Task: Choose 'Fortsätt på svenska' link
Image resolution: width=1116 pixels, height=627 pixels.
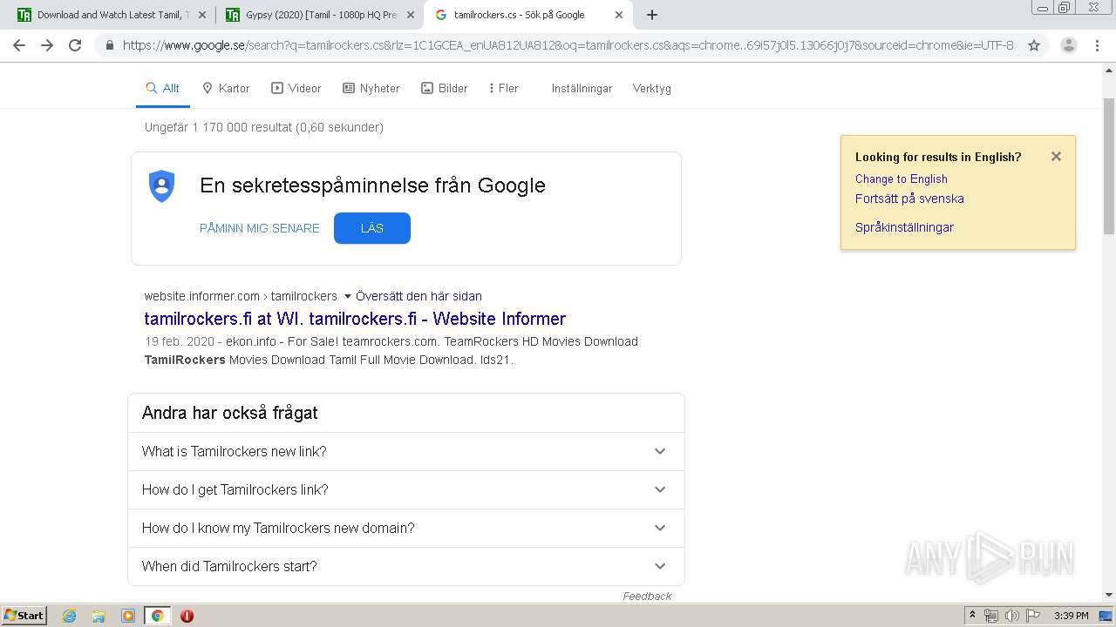Action: coord(909,199)
